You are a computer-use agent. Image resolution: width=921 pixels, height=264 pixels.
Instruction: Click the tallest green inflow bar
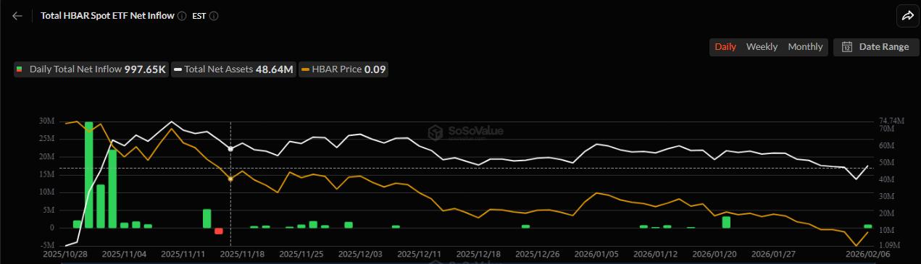pyautogui.click(x=89, y=174)
